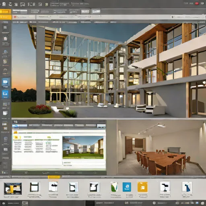Click the dark square button in bottom bar center

coord(90,203)
